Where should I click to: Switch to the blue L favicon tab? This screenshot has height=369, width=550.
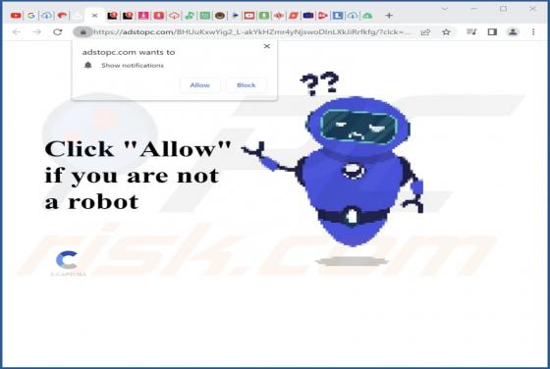(x=338, y=16)
